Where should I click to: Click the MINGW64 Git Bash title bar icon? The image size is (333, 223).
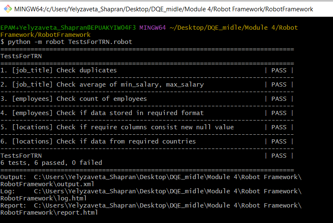point(8,9)
